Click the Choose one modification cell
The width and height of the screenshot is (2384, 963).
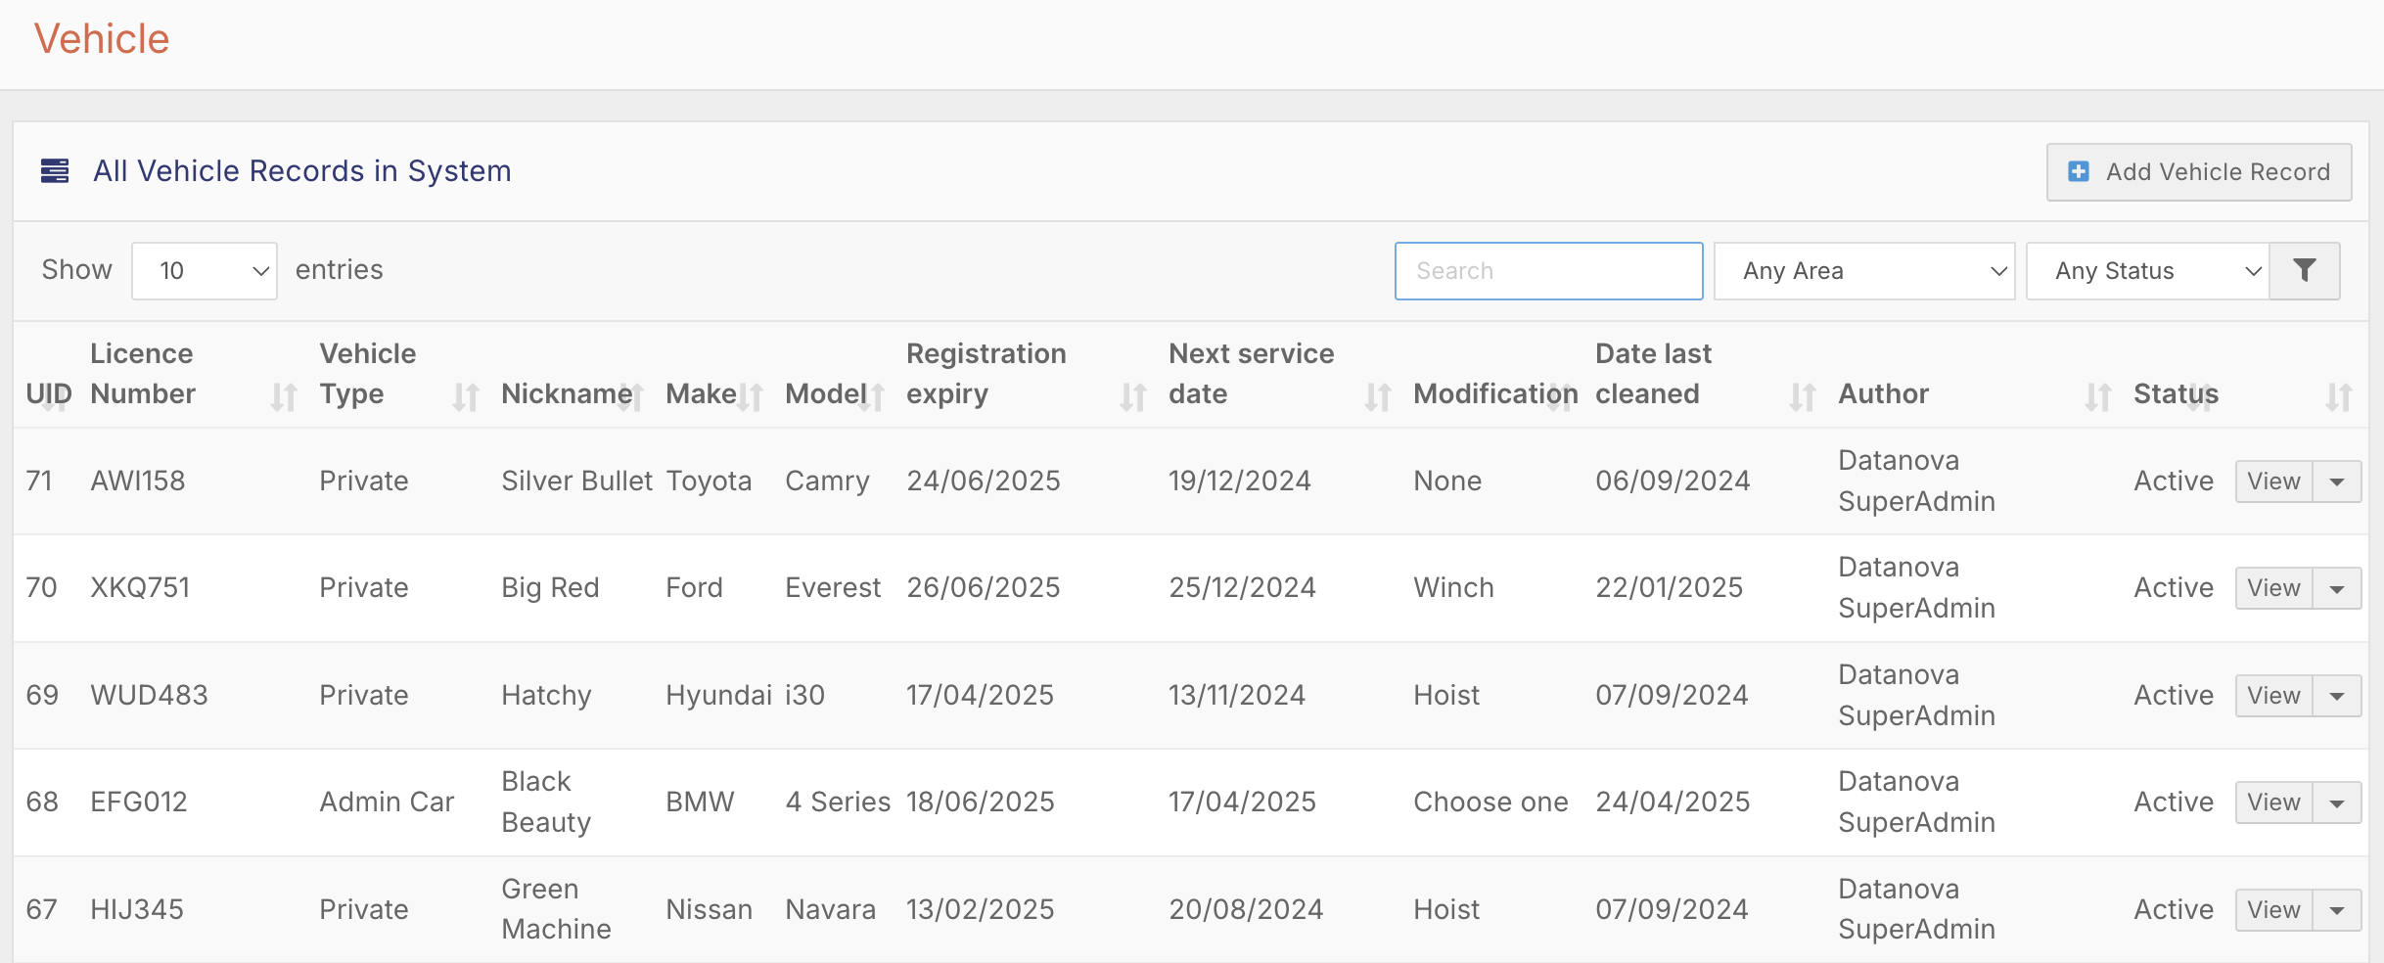point(1491,802)
